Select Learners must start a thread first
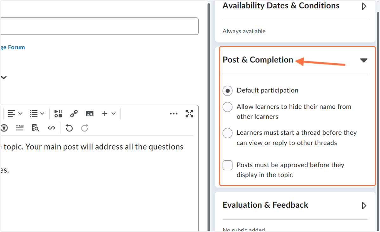This screenshot has height=232, width=380. click(x=228, y=133)
